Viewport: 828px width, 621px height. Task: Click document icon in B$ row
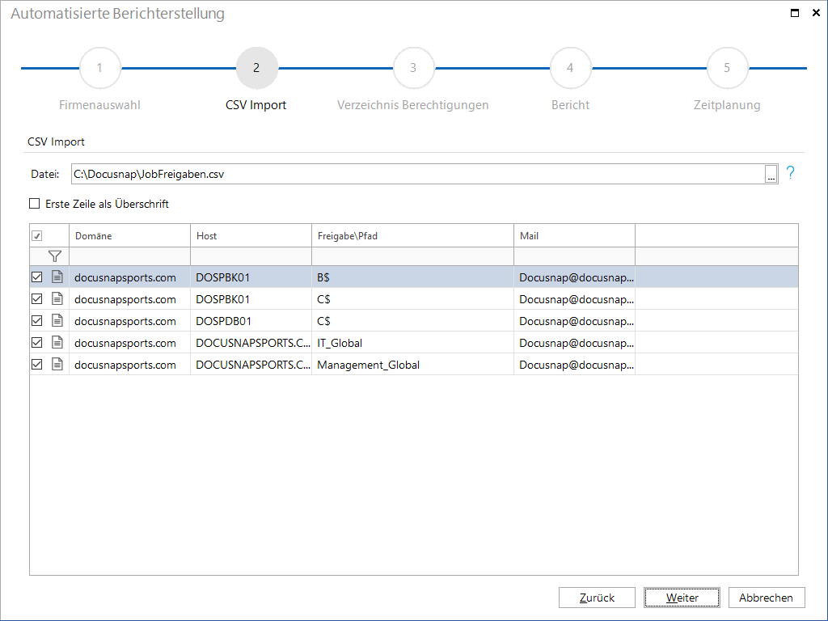57,277
